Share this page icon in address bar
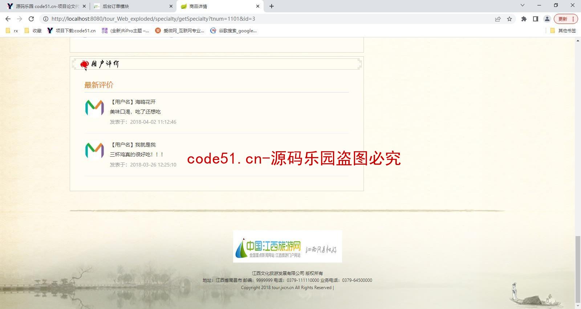Viewport: 581px width, 309px height. (498, 19)
